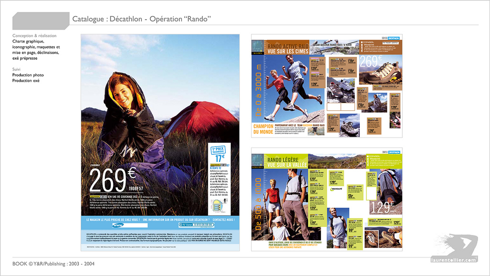The image size is (490, 276).
Task: Click the 'N°Azur' phone number badge
Action: tap(196, 224)
